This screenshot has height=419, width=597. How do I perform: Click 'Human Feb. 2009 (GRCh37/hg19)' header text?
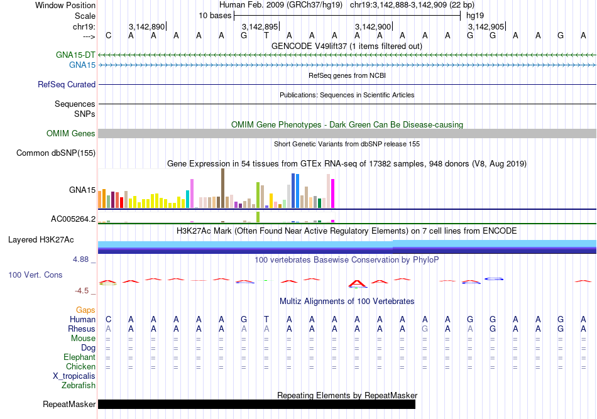click(281, 5)
